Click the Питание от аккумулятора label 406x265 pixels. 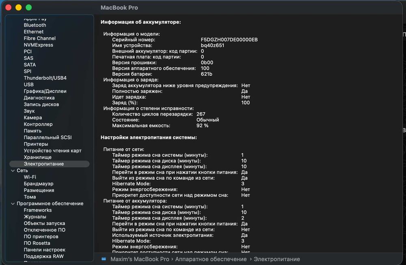pyautogui.click(x=135, y=201)
